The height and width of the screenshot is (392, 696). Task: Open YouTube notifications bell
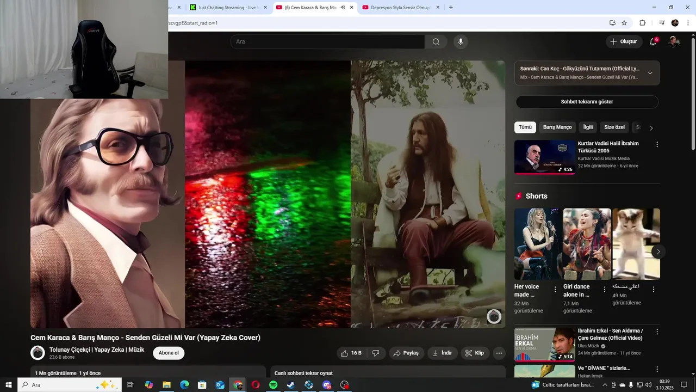[653, 42]
